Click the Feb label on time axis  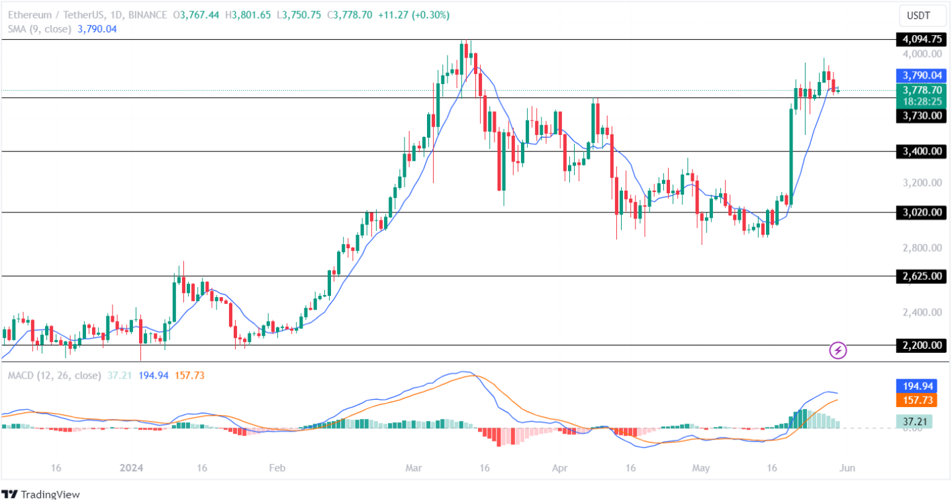click(277, 468)
